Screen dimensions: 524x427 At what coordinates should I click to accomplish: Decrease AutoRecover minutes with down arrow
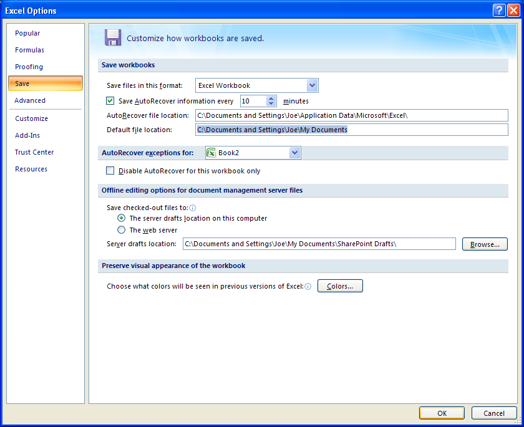tap(271, 103)
